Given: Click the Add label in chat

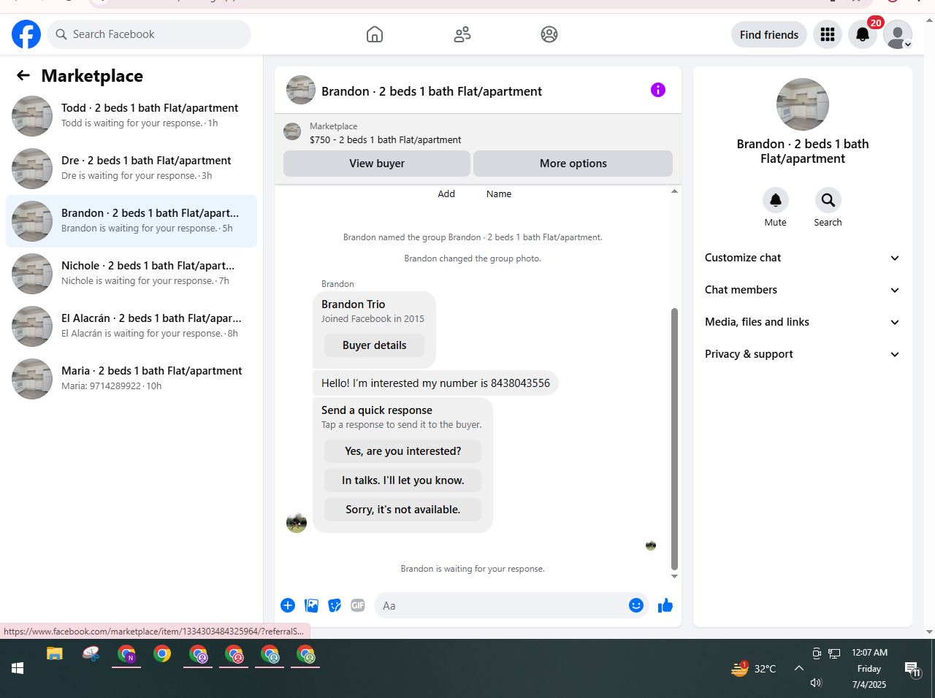Looking at the screenshot, I should (446, 193).
